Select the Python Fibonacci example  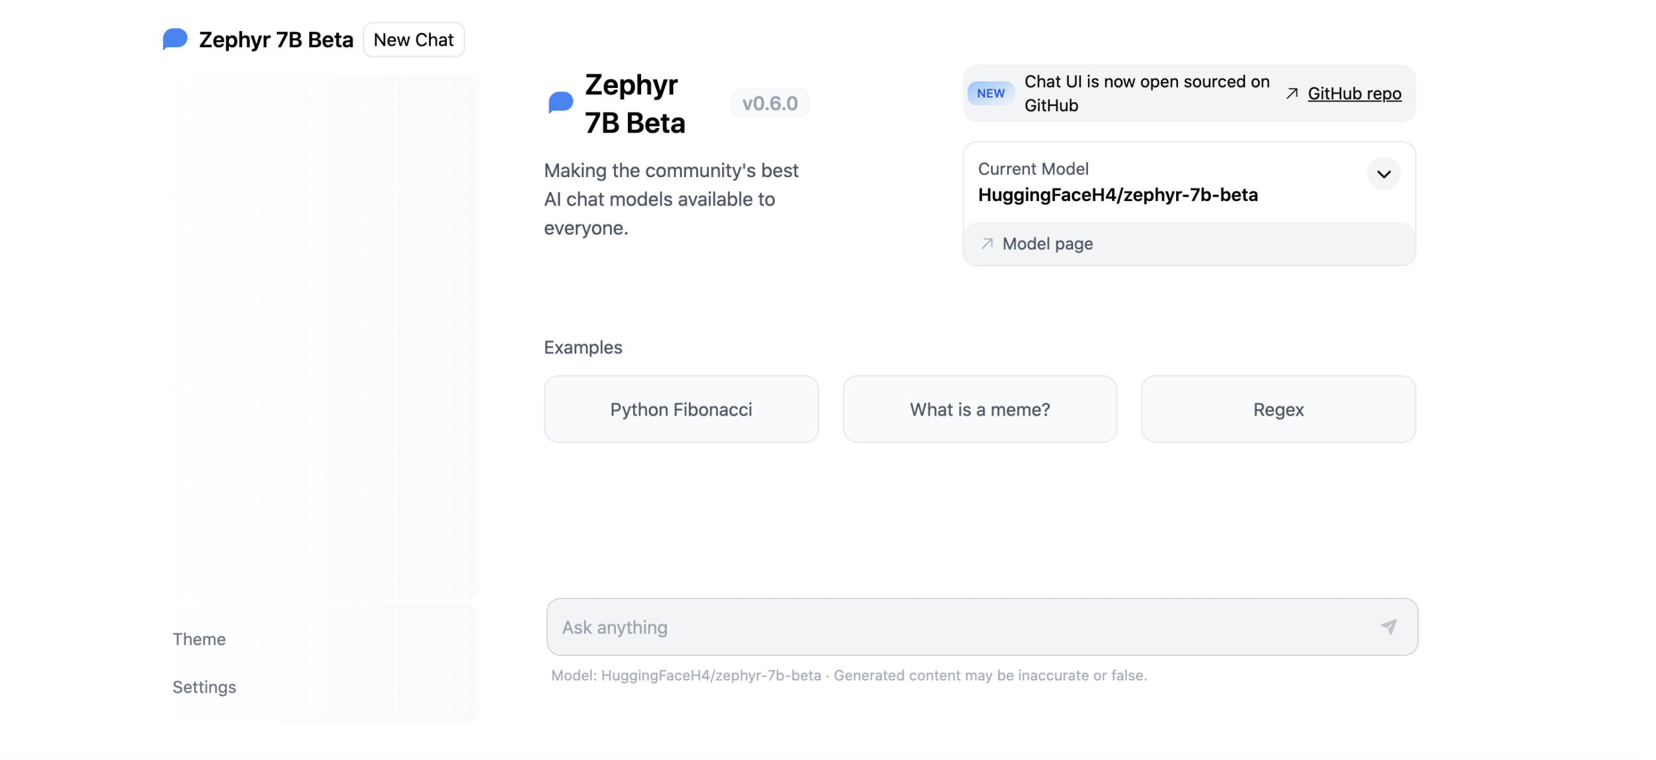click(x=681, y=409)
